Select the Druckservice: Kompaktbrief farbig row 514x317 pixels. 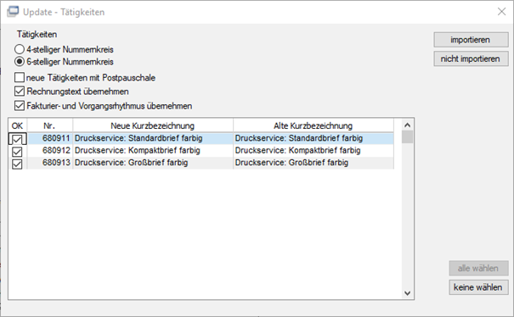tap(201, 151)
